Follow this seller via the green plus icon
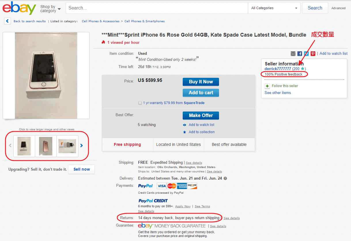Image resolution: width=351 pixels, height=241 pixels. (x=267, y=86)
